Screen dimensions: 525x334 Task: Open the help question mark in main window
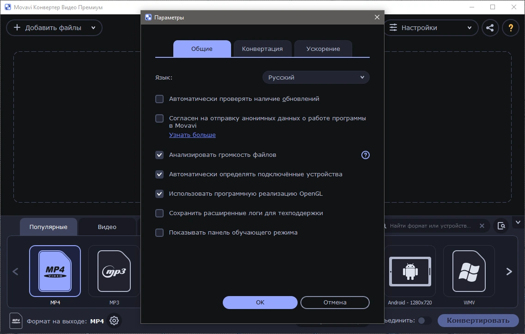(x=511, y=28)
